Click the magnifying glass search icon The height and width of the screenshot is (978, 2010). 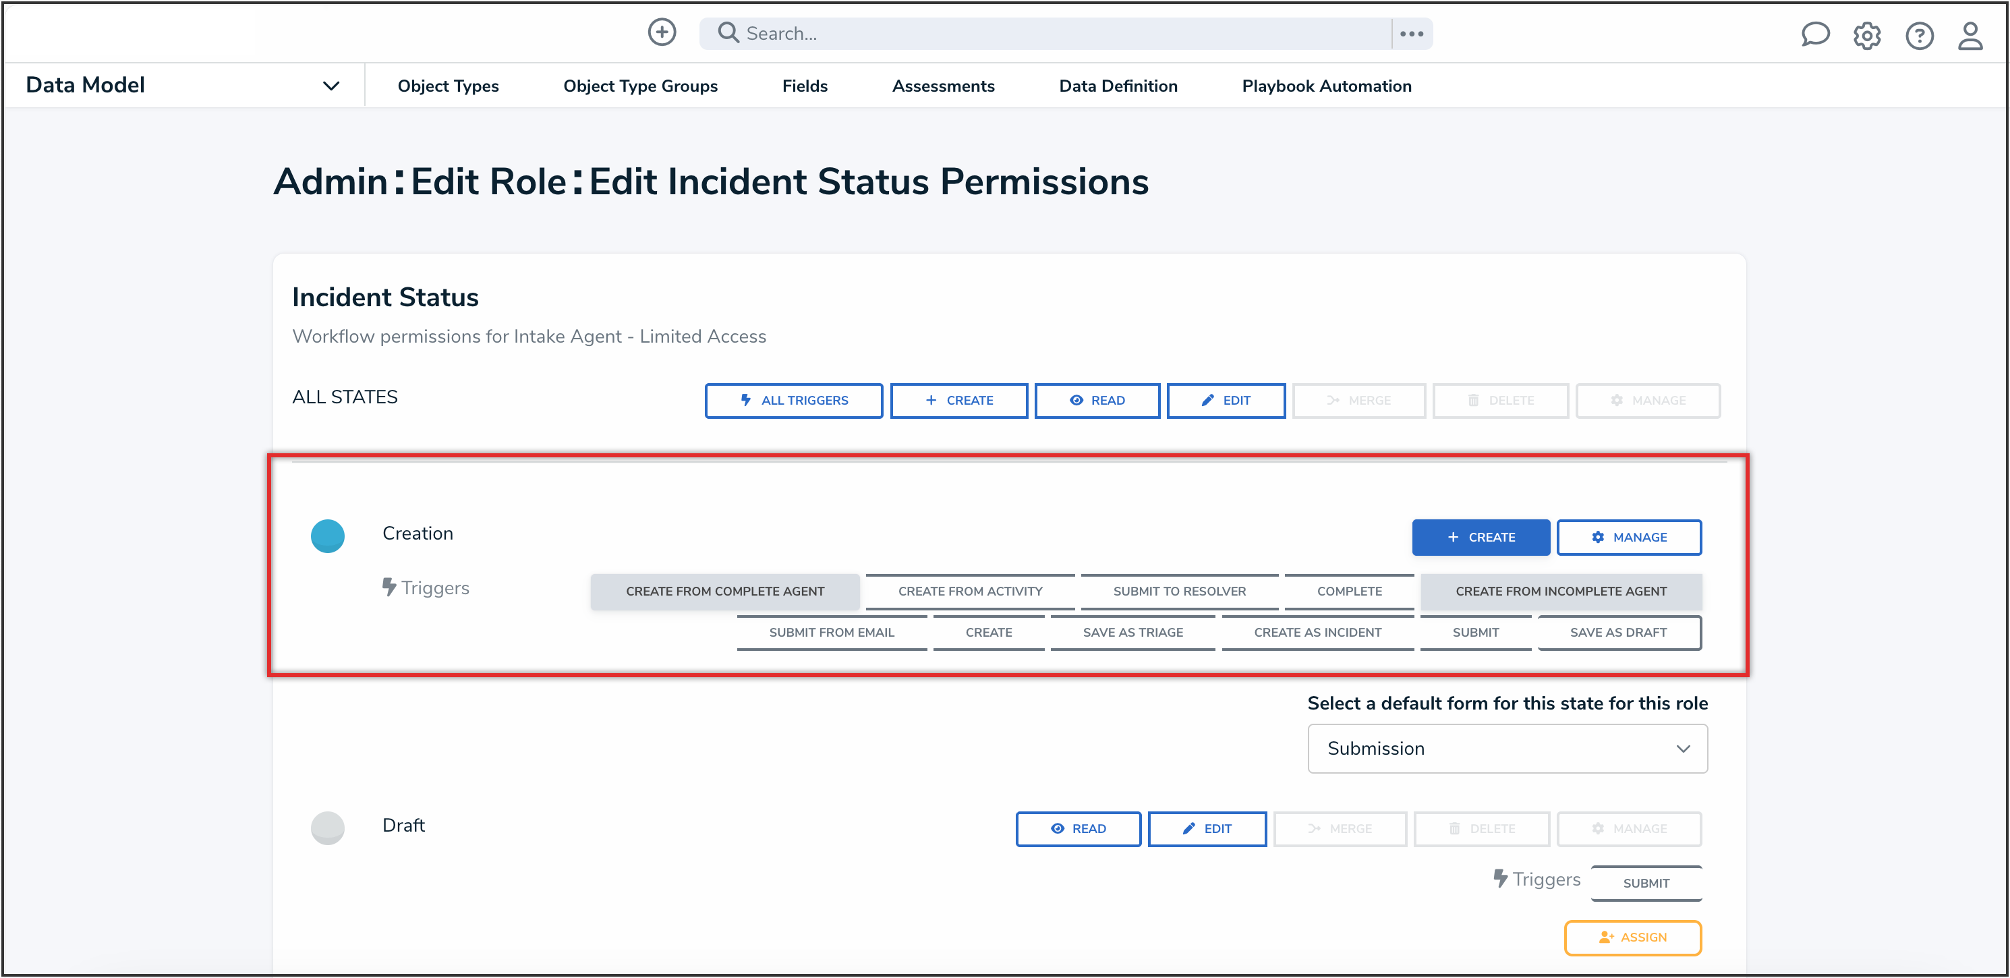728,33
